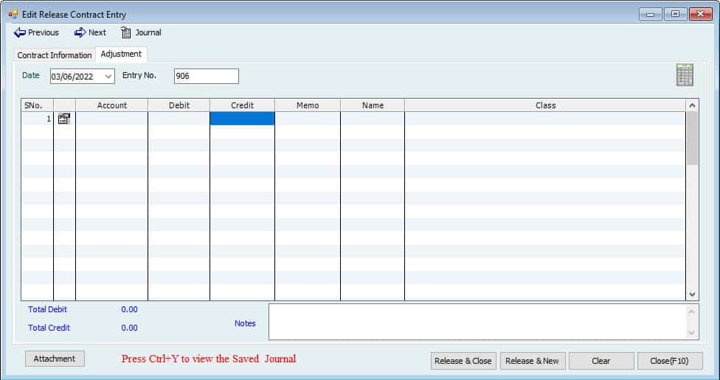The height and width of the screenshot is (380, 720).
Task: Go to the Previous contract entry
Action: point(36,32)
